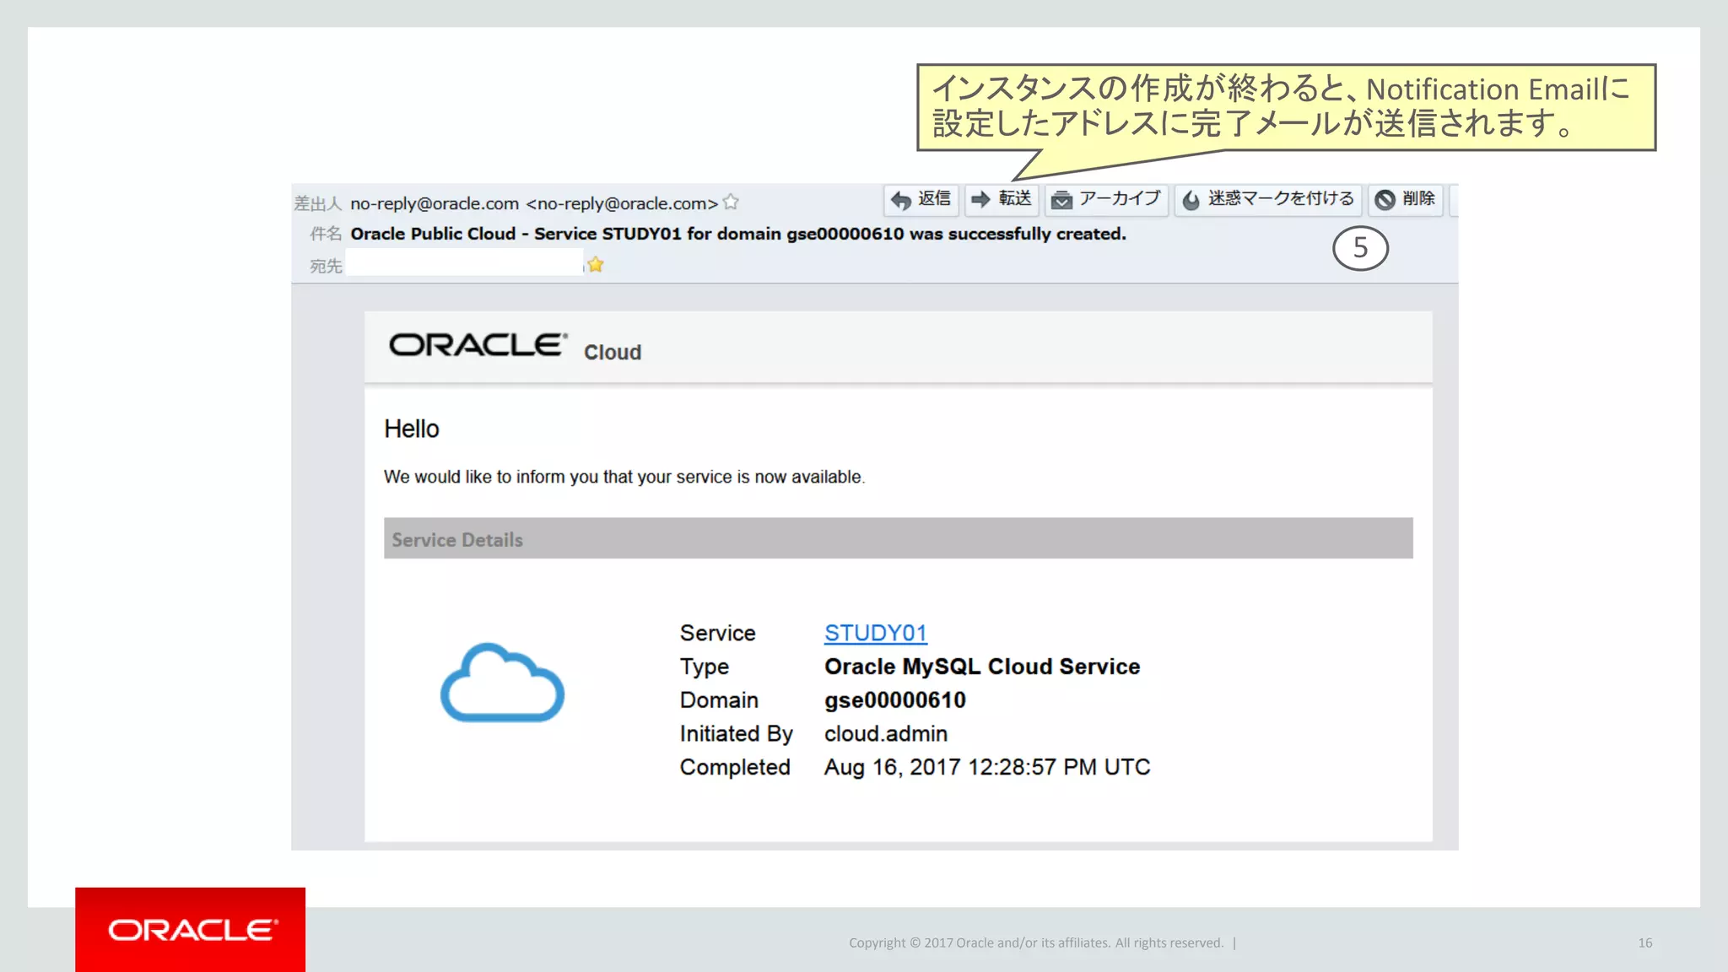Viewport: 1728px width, 972px height.
Task: Mark the email as junk with 迷惑マークを付ける
Action: point(1267,200)
